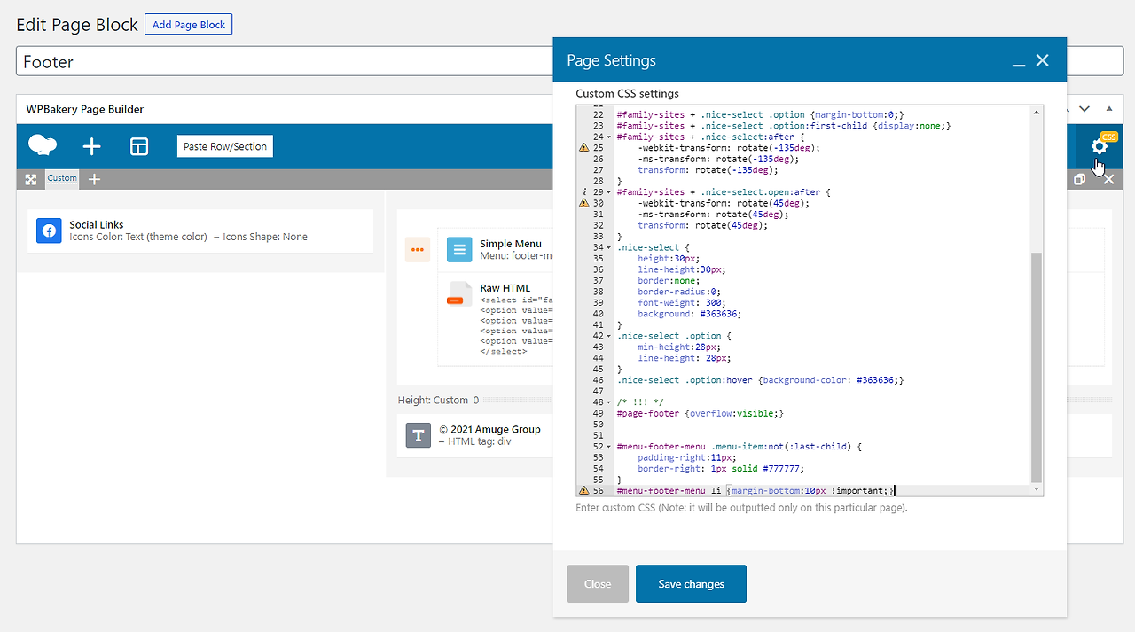Click the 'Height: Custom 0' spacer label
Screen dimensions: 1135x632
[x=438, y=401]
